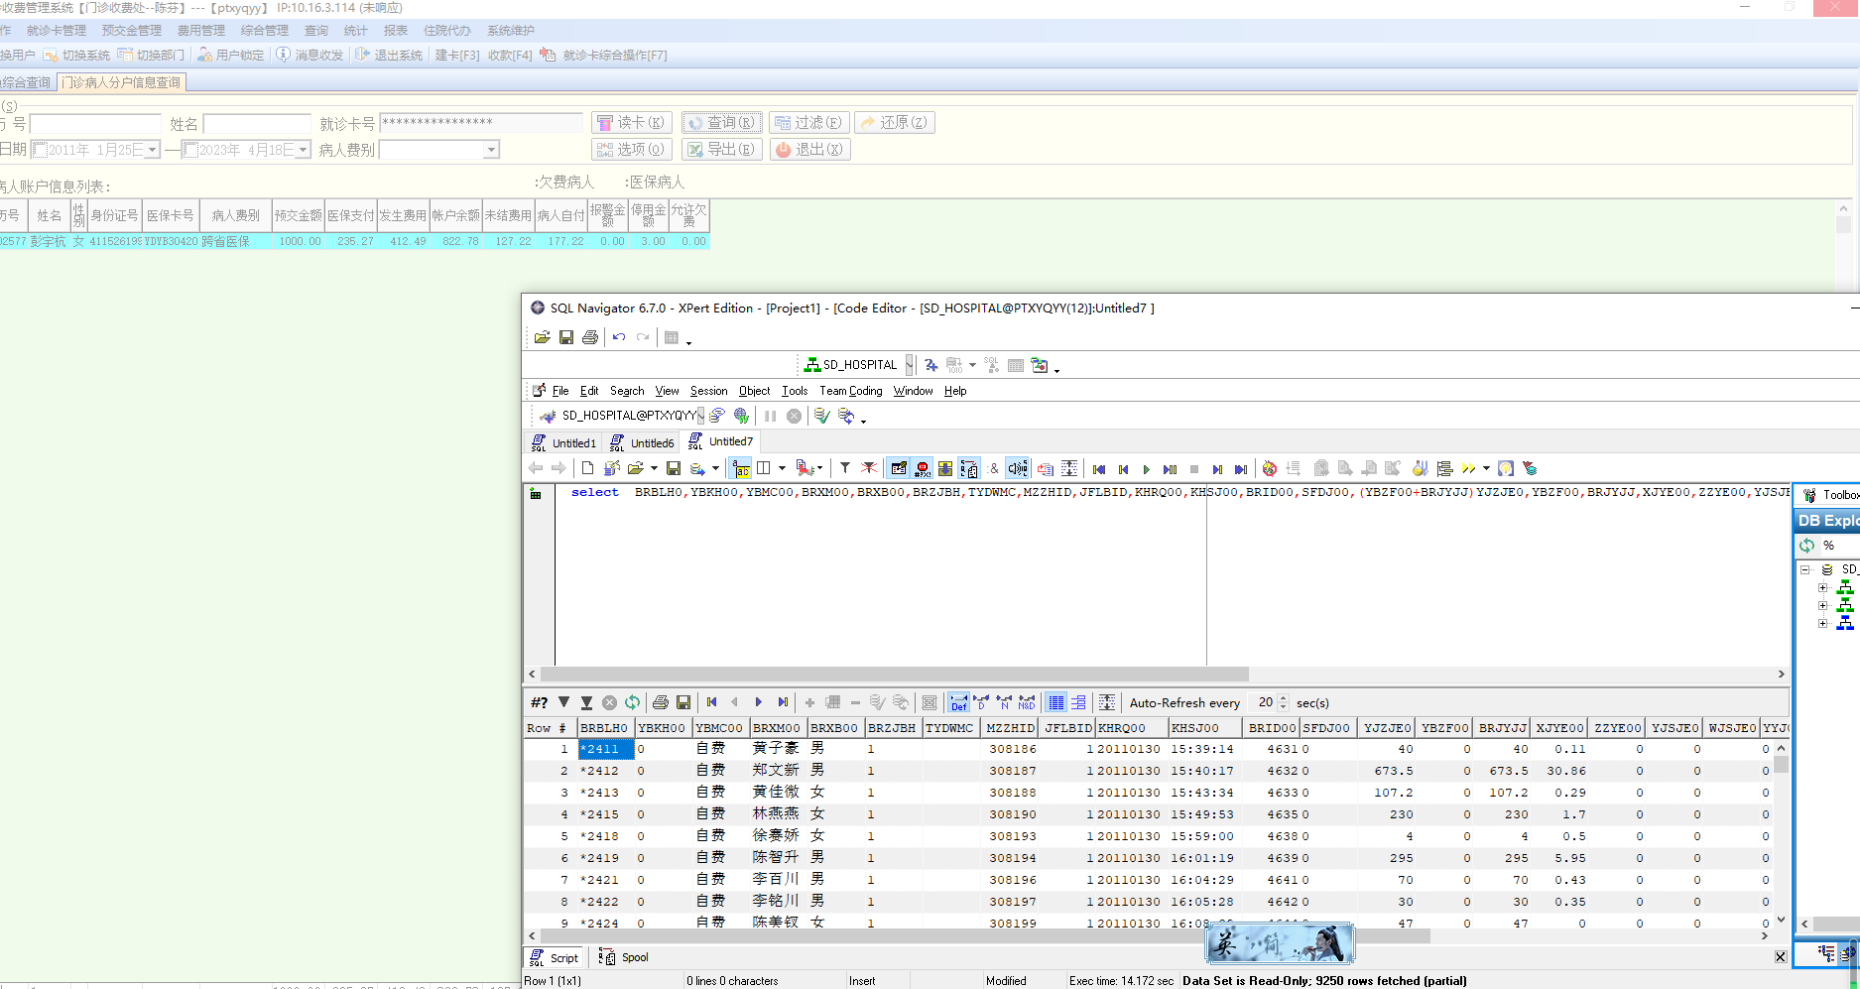Toggle the end date checkbox 2023年

190,150
